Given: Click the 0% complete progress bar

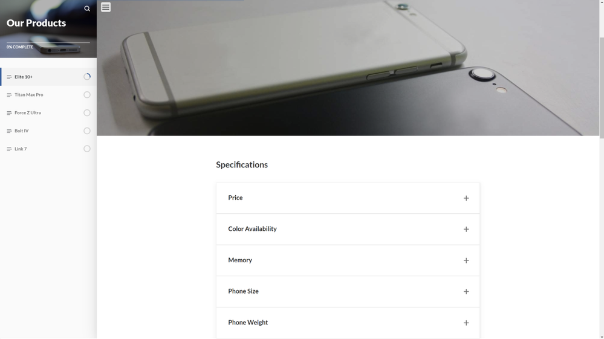Looking at the screenshot, I should pyautogui.click(x=48, y=42).
